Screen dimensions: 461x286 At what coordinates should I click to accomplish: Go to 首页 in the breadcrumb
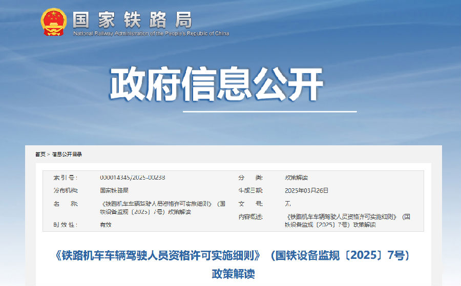pyautogui.click(x=40, y=154)
